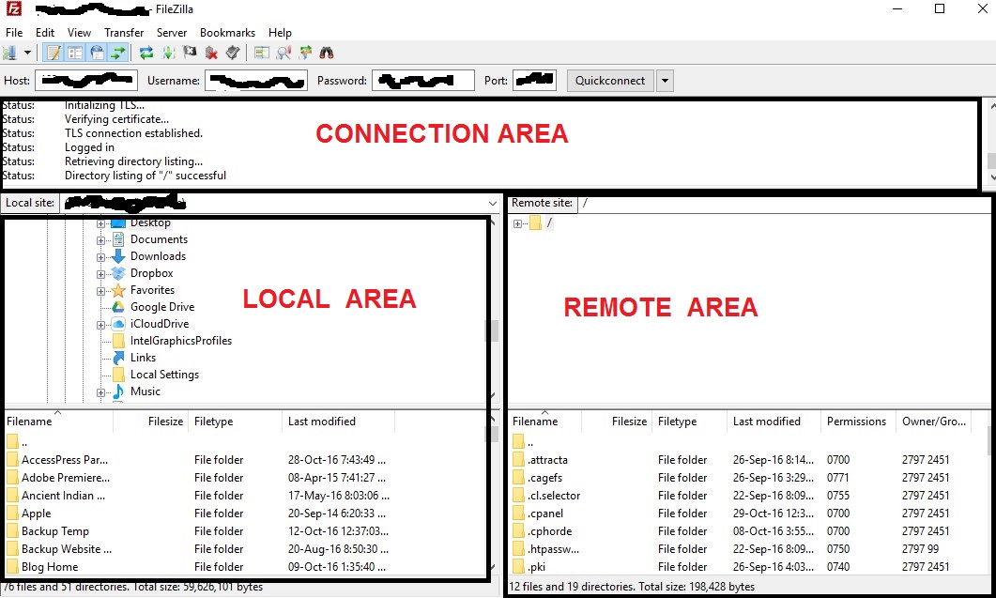
Task: Open the directory listing filters dialog
Action: pos(262,53)
